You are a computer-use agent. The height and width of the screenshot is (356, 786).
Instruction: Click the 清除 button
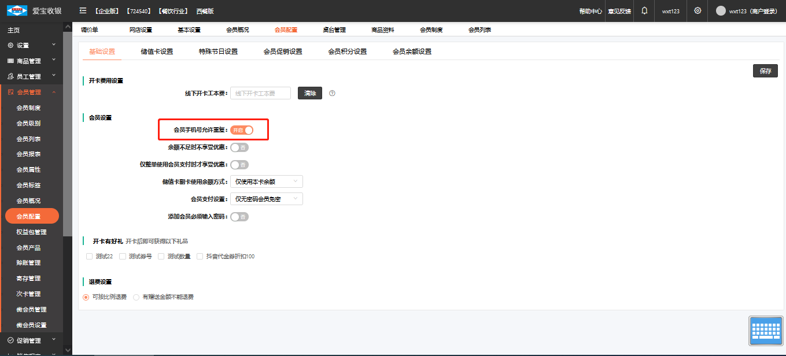(x=310, y=93)
